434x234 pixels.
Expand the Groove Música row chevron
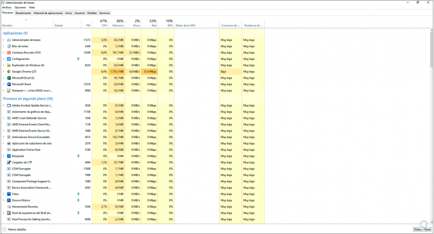[3, 200]
